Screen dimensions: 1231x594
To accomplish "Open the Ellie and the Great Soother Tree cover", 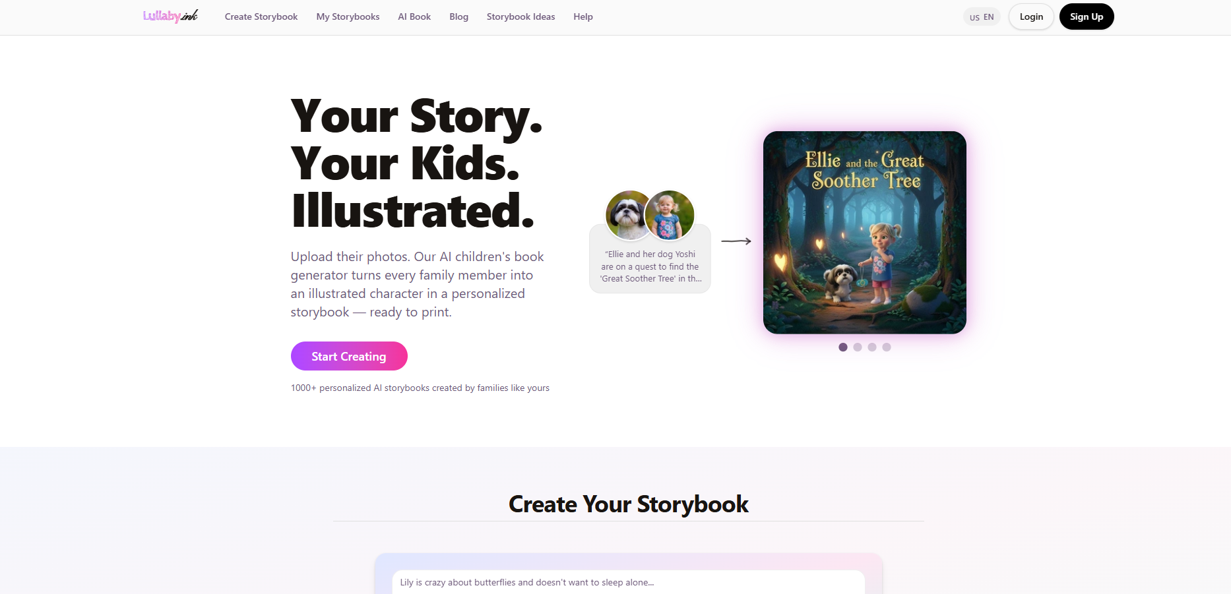I will click(865, 233).
